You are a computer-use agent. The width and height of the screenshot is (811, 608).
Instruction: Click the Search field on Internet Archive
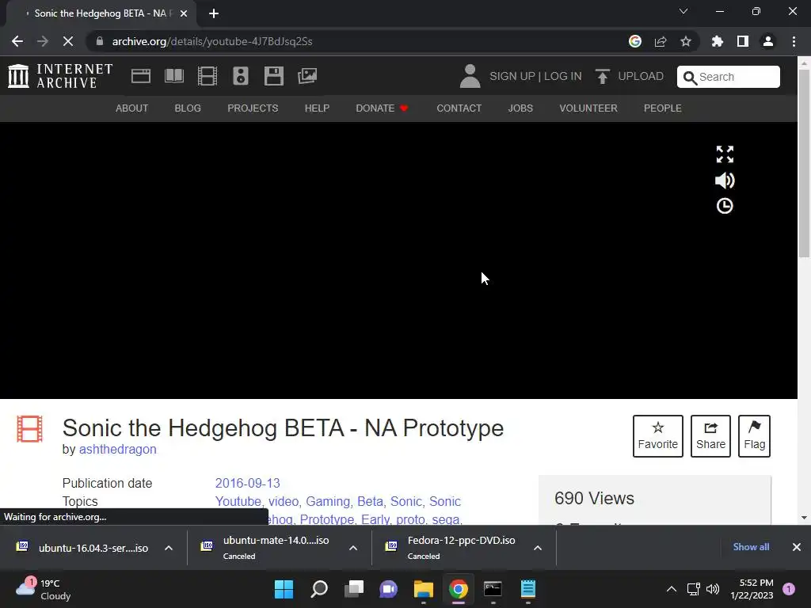tap(729, 77)
